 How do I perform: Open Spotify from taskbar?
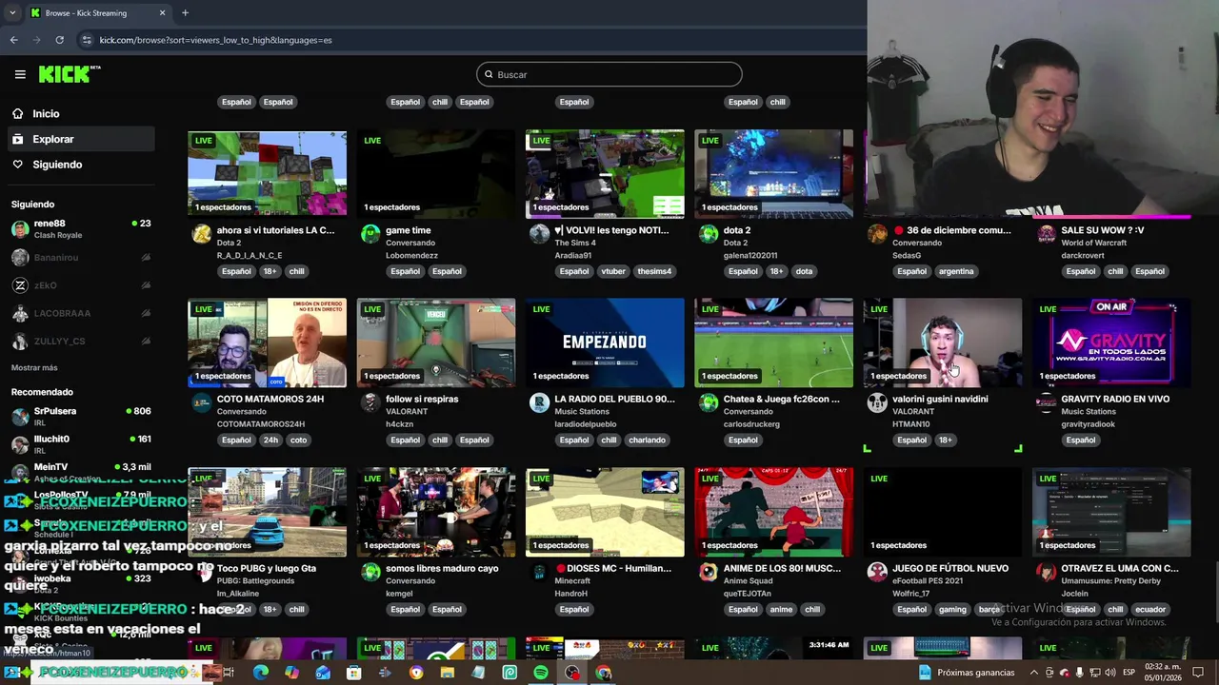(x=541, y=673)
